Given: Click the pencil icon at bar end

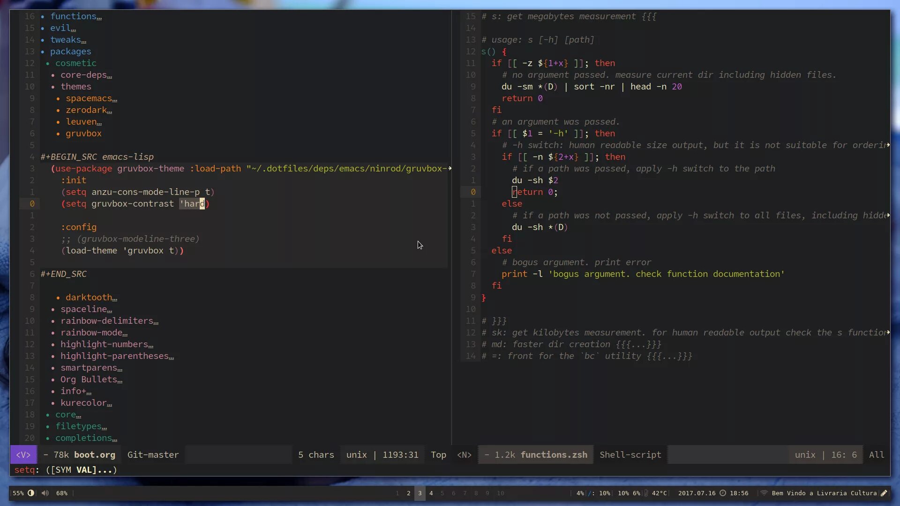Looking at the screenshot, I should [x=884, y=493].
